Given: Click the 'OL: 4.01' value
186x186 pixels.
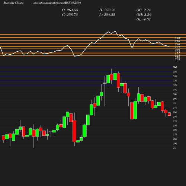Looking at the screenshot, I should (144, 19).
